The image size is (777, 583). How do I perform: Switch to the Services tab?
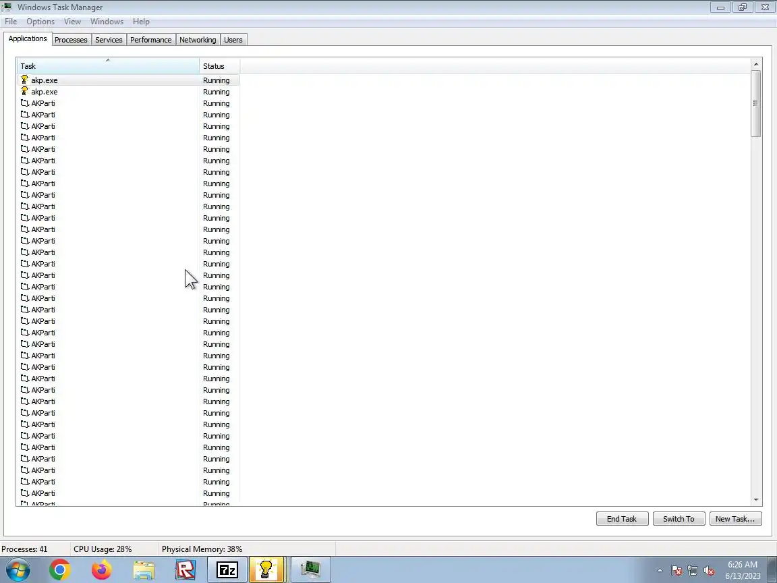109,40
